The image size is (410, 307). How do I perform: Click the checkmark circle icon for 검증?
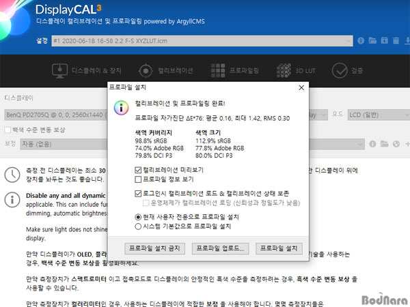click(340, 70)
